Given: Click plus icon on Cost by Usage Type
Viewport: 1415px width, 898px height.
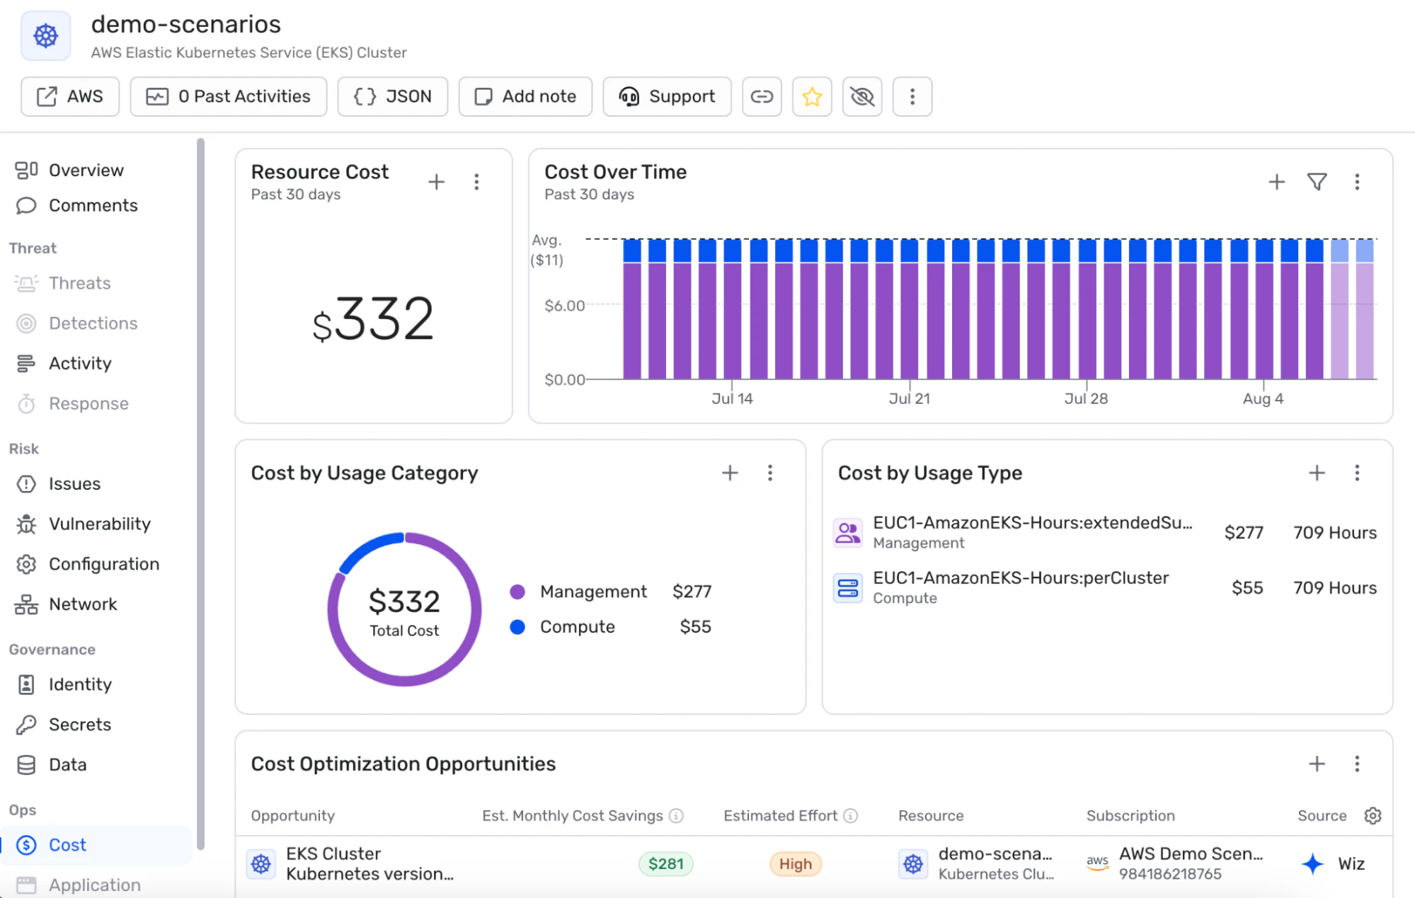Looking at the screenshot, I should (x=1317, y=473).
